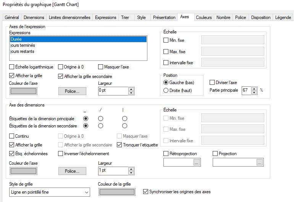294x202 pixels.
Task: Open dimension axis color swatch
Action: tap(23, 171)
